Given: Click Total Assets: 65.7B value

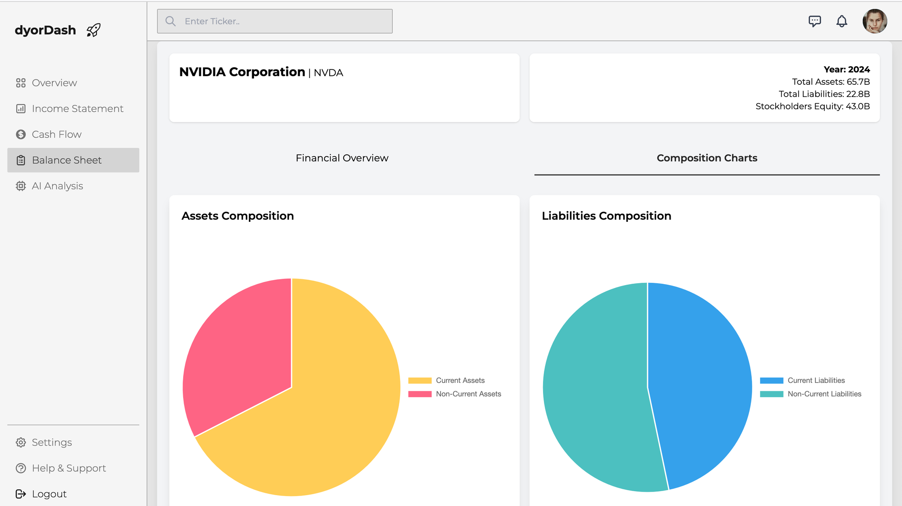Looking at the screenshot, I should (x=831, y=82).
